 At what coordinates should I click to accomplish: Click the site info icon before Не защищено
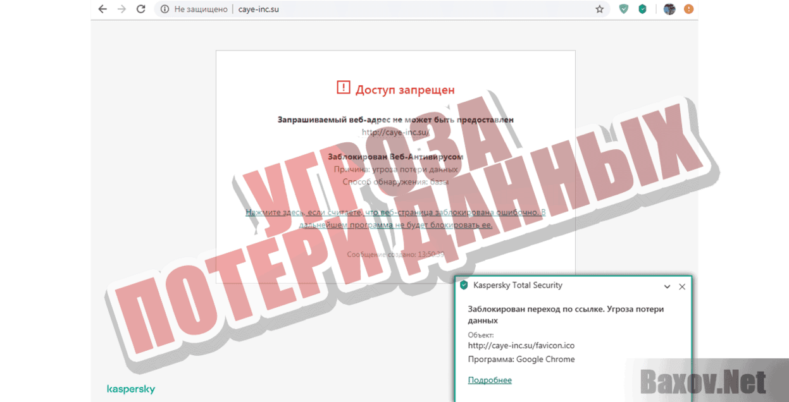click(164, 9)
